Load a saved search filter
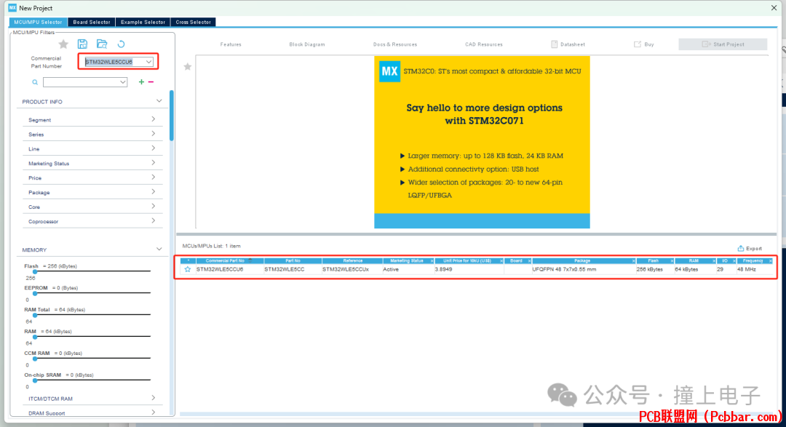This screenshot has height=427, width=786. (x=102, y=44)
